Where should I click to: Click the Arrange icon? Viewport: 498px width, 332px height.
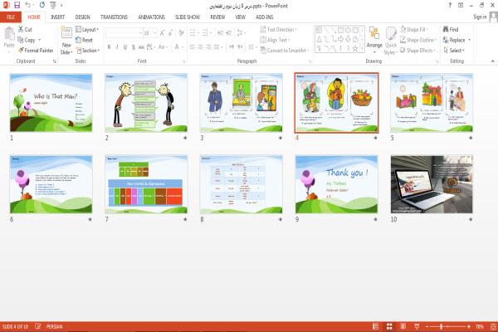[x=374, y=33]
